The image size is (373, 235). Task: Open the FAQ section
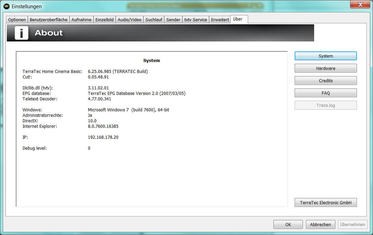[x=326, y=93]
